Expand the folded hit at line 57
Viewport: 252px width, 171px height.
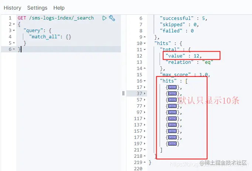click(x=144, y=100)
